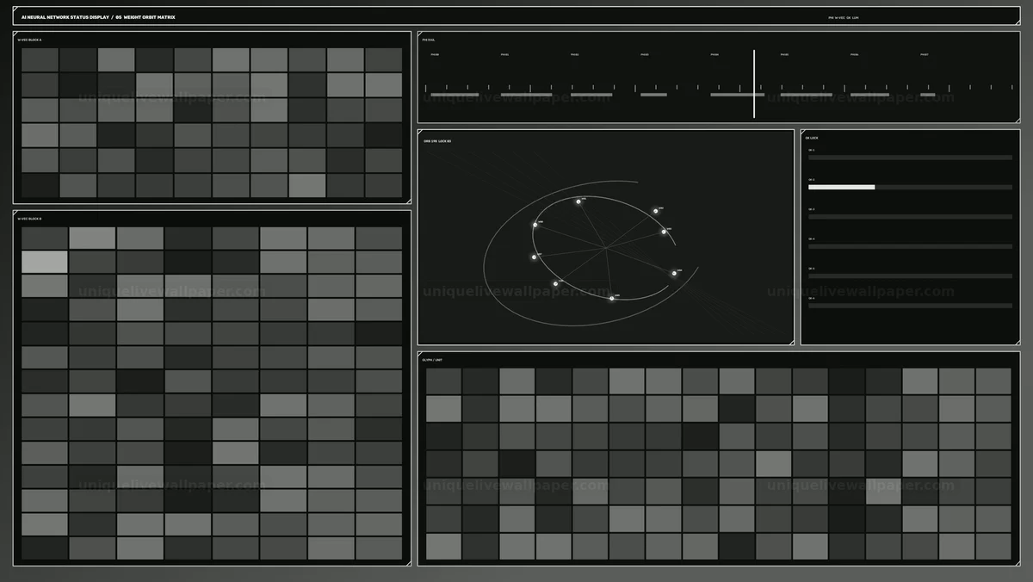Click the tiny rail segment under PH07
The height and width of the screenshot is (582, 1033).
coord(927,95)
